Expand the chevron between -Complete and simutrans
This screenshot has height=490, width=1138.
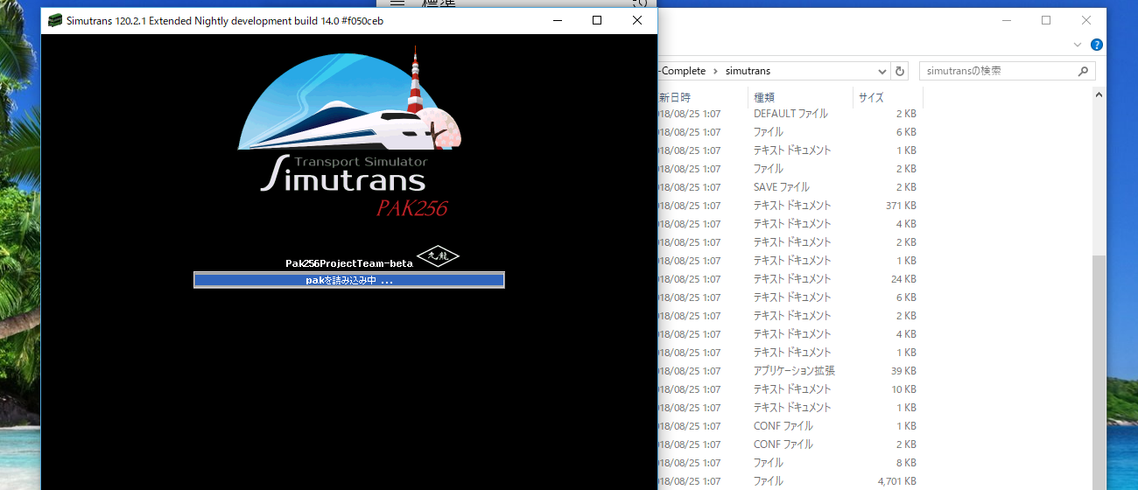click(x=715, y=71)
